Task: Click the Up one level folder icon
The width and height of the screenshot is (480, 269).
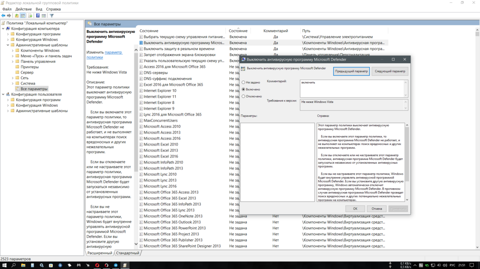Action: (x=16, y=16)
